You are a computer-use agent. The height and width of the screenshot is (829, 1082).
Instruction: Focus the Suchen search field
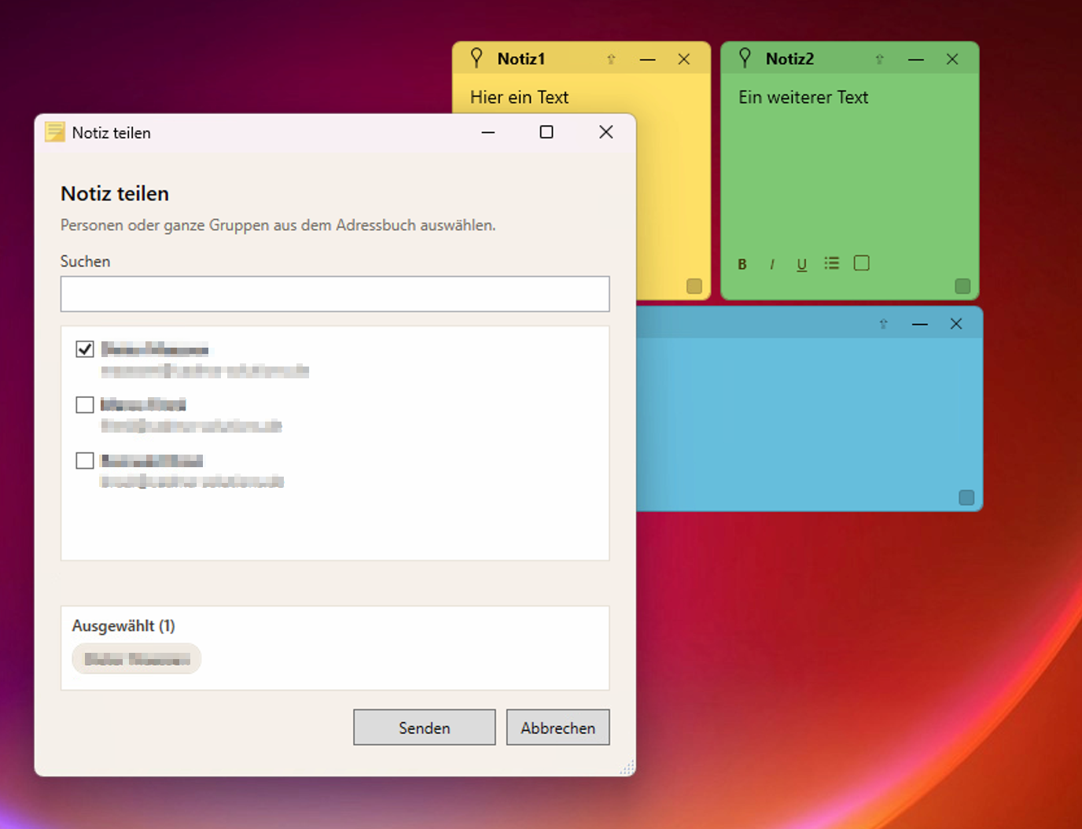pyautogui.click(x=335, y=294)
